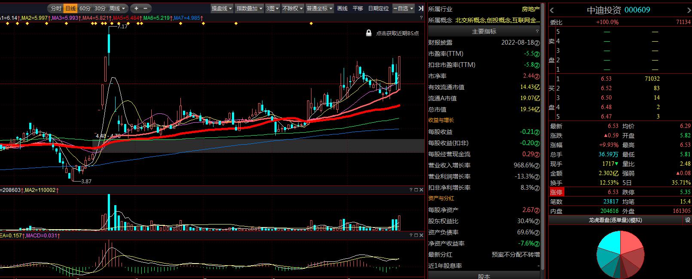This screenshot has height=279, width=692.
Task: Maximize the volume indicator sub-panel
Action: pos(416,190)
